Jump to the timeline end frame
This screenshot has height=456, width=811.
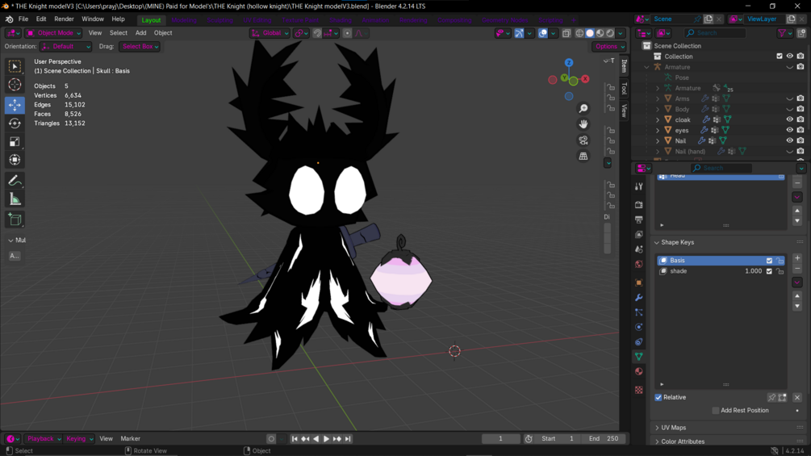point(348,439)
